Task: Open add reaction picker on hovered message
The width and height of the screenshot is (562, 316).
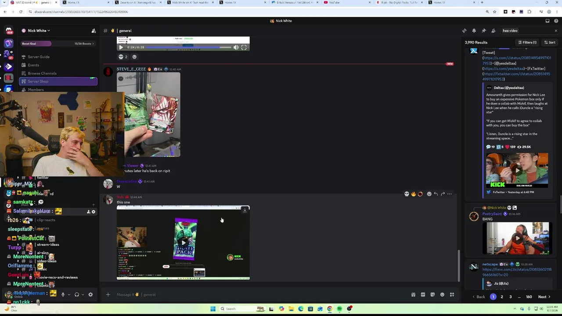Action: click(429, 194)
